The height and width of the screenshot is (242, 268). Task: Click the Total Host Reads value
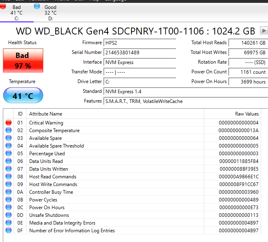tap(249, 43)
